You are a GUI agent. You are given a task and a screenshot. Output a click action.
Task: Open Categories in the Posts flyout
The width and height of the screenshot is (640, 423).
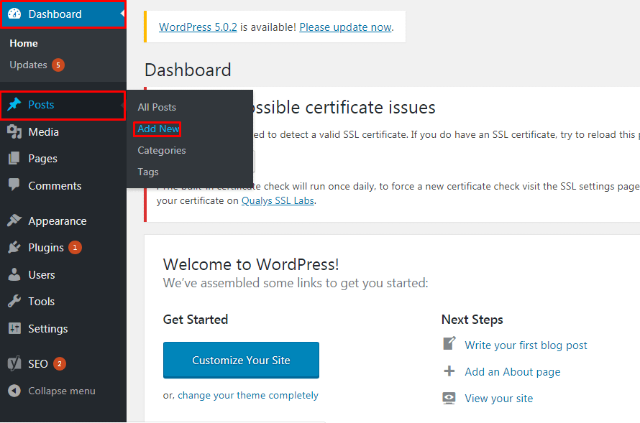click(x=162, y=150)
